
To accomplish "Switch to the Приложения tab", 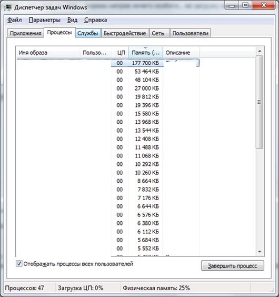I will (x=26, y=33).
